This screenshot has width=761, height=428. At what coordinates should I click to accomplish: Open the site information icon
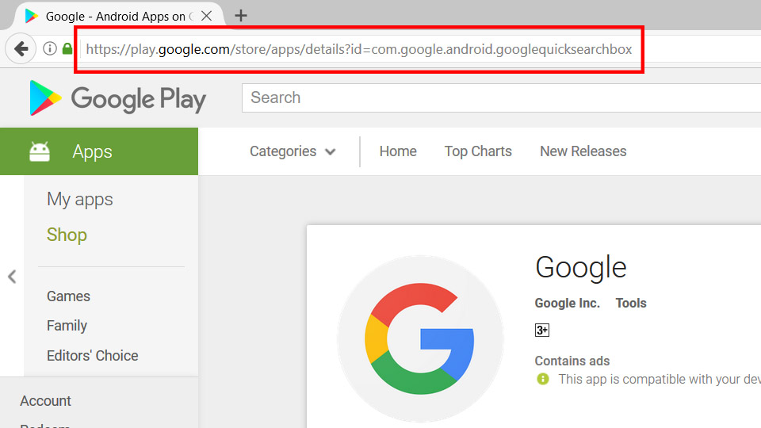click(x=50, y=48)
